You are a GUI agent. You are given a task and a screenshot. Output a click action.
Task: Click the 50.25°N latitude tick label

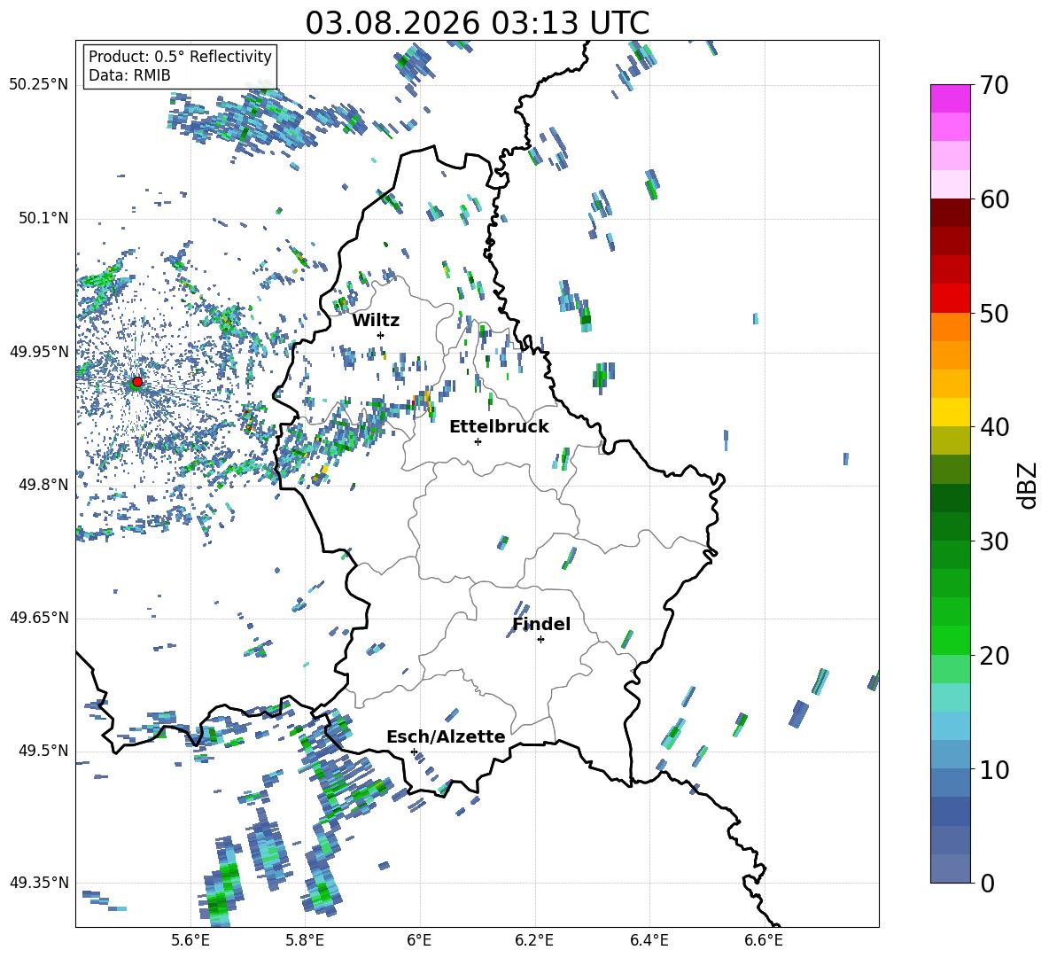tap(39, 85)
